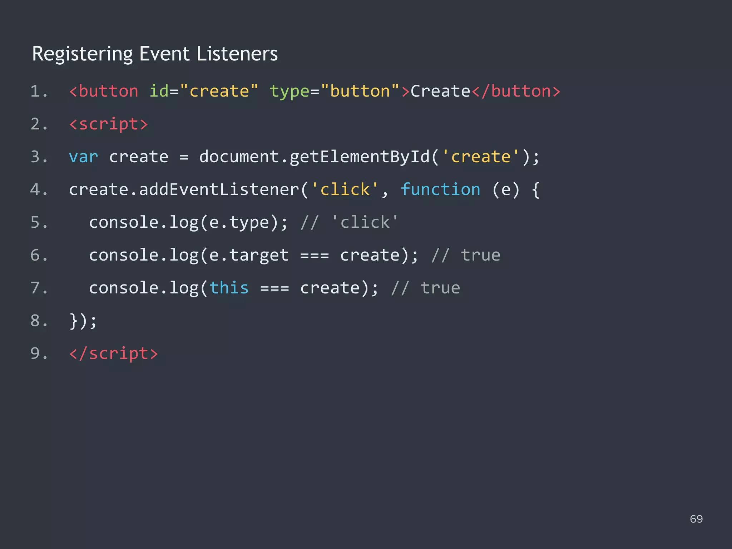This screenshot has height=549, width=732.
Task: Click the comment // 'click' on line 5
Action: click(349, 222)
